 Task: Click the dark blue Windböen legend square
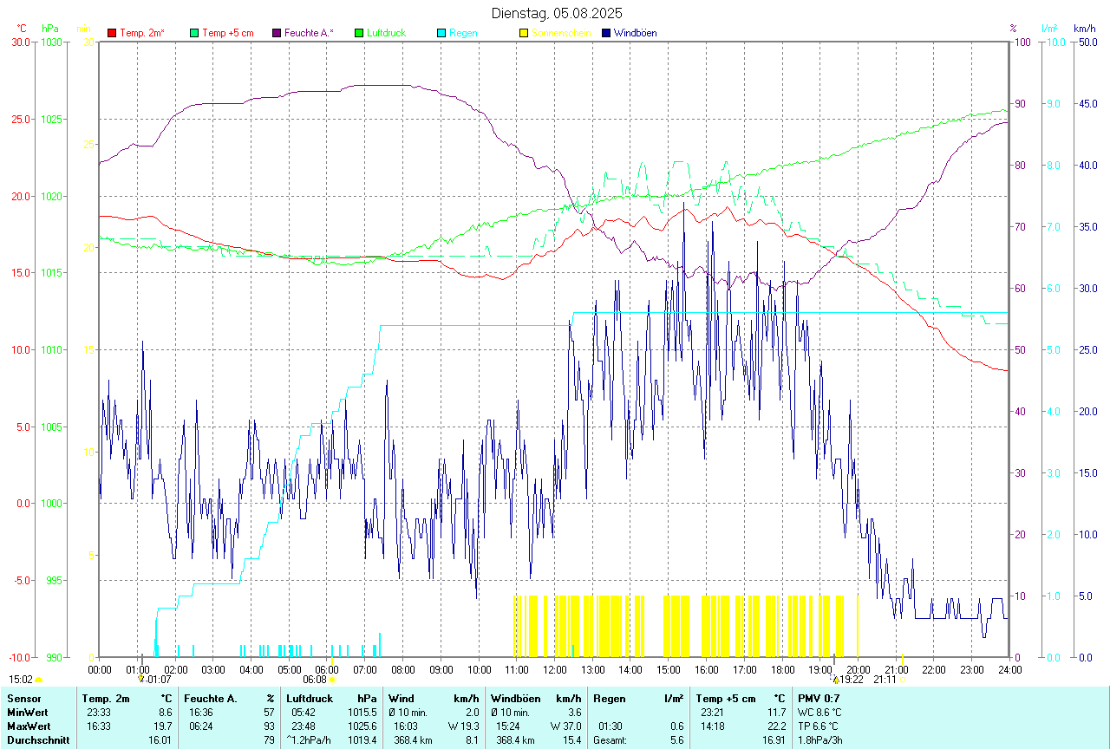606,33
